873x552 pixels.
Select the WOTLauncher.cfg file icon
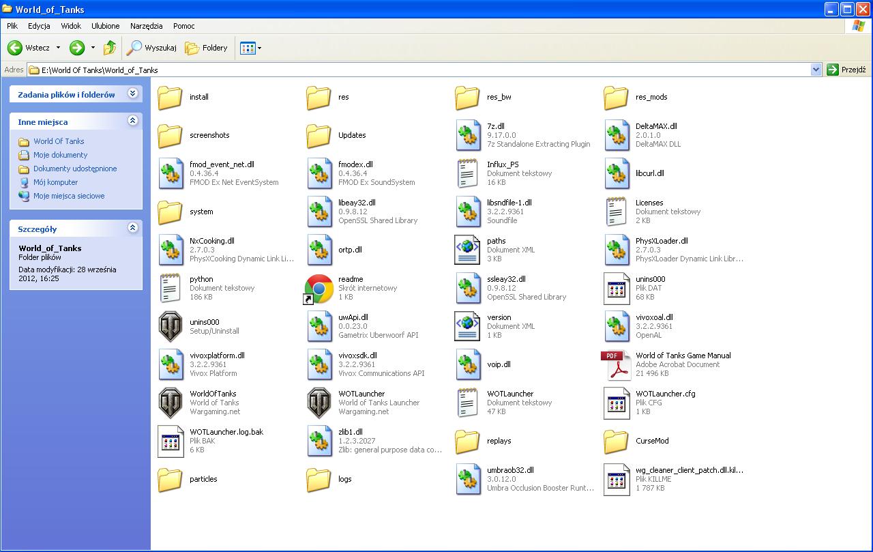[x=616, y=403]
